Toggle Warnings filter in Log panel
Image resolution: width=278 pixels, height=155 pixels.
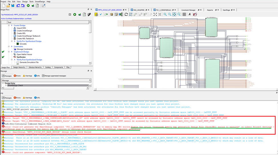tap(27, 98)
